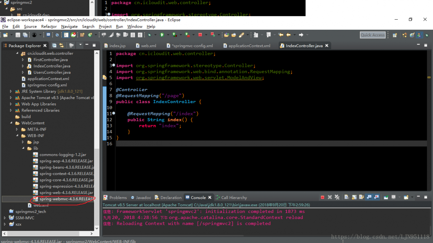This screenshot has width=433, height=243.
Task: Open the Run button dropdown arrow
Action: (168, 35)
